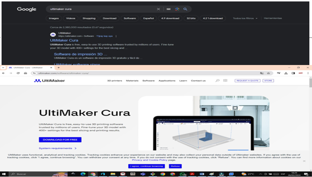The width and height of the screenshot is (312, 177).
Task: Open the three-dot menu beside UltiMaker result
Action: 116,36
